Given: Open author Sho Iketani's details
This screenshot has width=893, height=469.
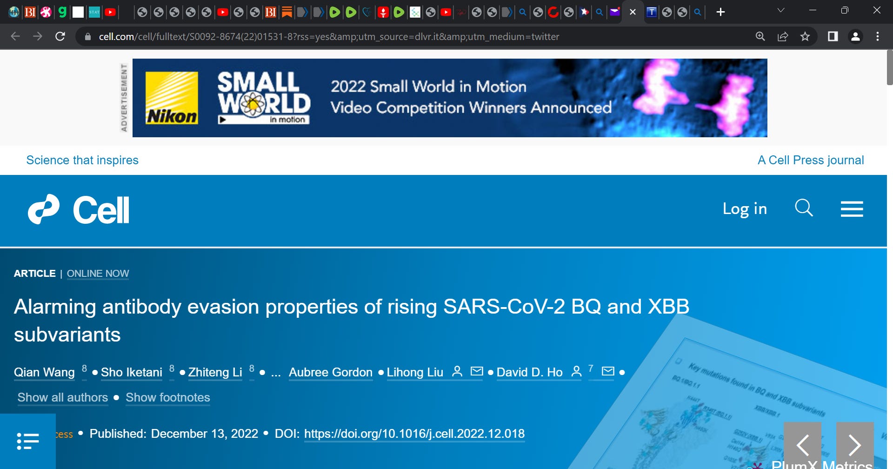Looking at the screenshot, I should (132, 372).
